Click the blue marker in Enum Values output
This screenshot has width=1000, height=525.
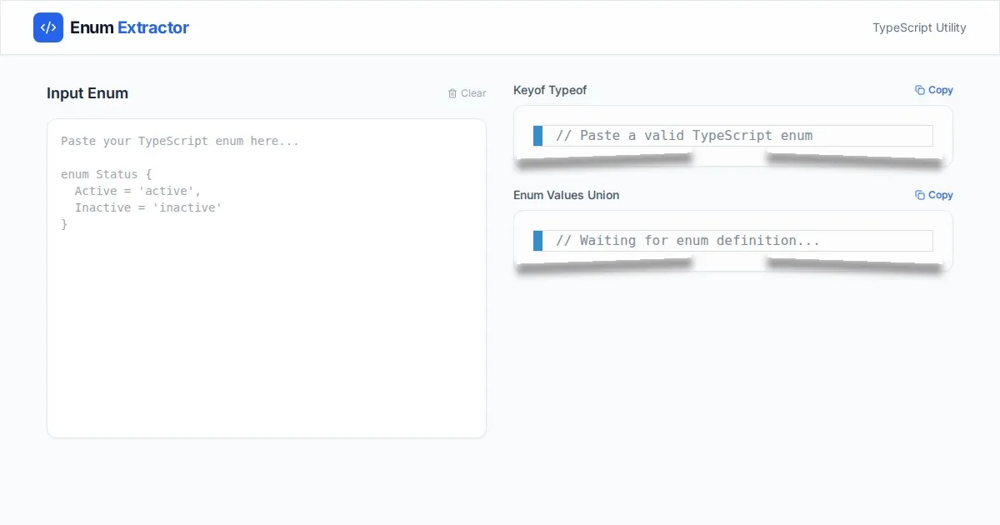tap(537, 241)
